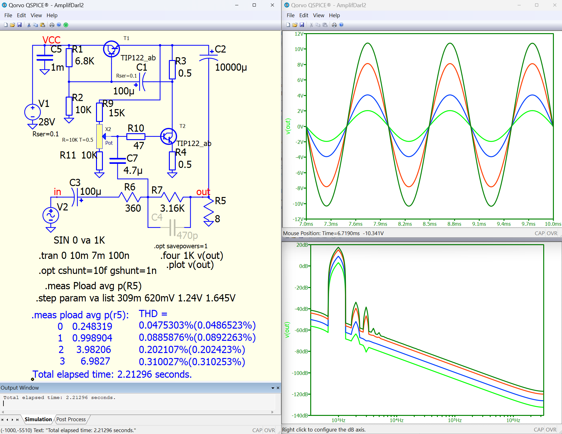Click the SIN 0 va 1K source text
562x434 pixels.
[79, 240]
